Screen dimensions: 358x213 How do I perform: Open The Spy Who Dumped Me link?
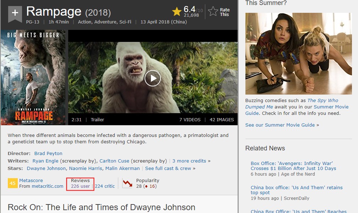pyautogui.click(x=292, y=103)
